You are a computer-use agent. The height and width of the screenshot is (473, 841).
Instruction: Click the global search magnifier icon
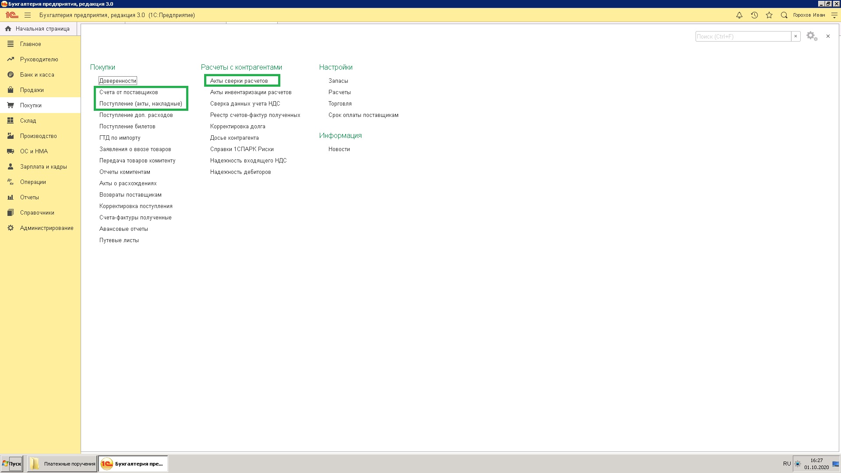(784, 15)
